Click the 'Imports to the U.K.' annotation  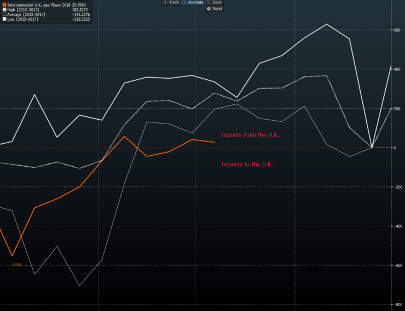point(247,165)
